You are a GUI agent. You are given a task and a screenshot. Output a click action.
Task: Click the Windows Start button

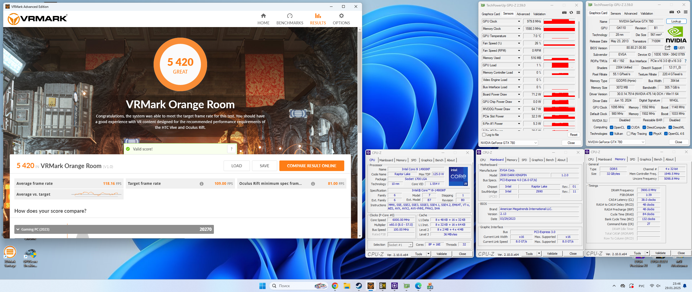click(x=262, y=286)
